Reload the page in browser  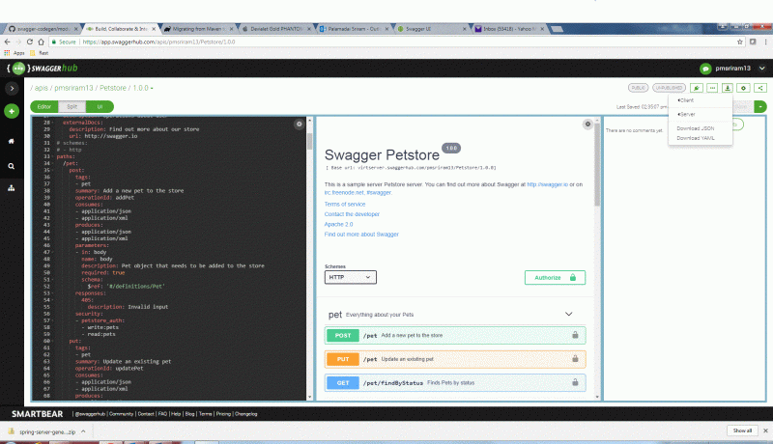30,42
